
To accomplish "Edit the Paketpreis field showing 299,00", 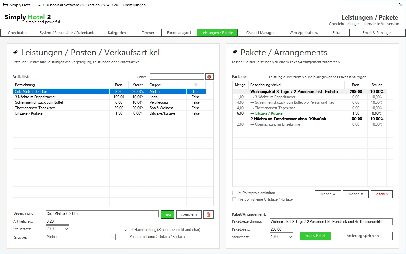I will (x=281, y=229).
